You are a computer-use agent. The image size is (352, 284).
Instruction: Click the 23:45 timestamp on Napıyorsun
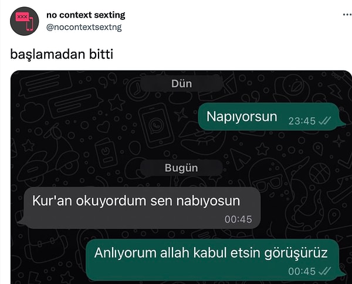(302, 121)
